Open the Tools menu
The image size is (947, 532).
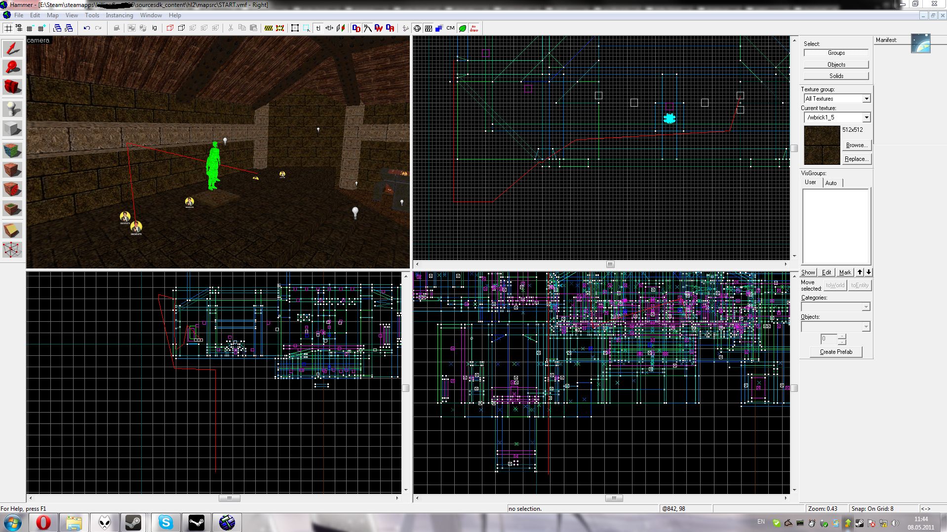92,15
